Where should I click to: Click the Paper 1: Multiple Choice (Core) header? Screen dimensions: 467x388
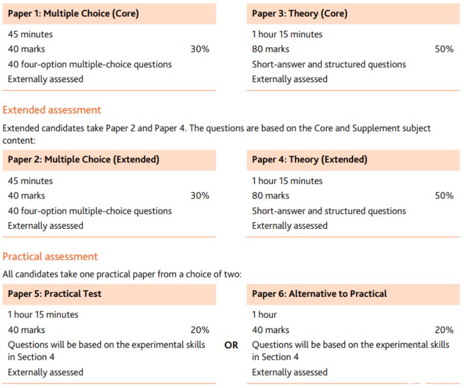click(109, 14)
